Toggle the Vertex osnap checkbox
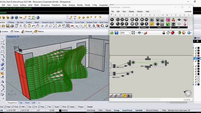The width and height of the screenshot is (201, 113). 68,107
